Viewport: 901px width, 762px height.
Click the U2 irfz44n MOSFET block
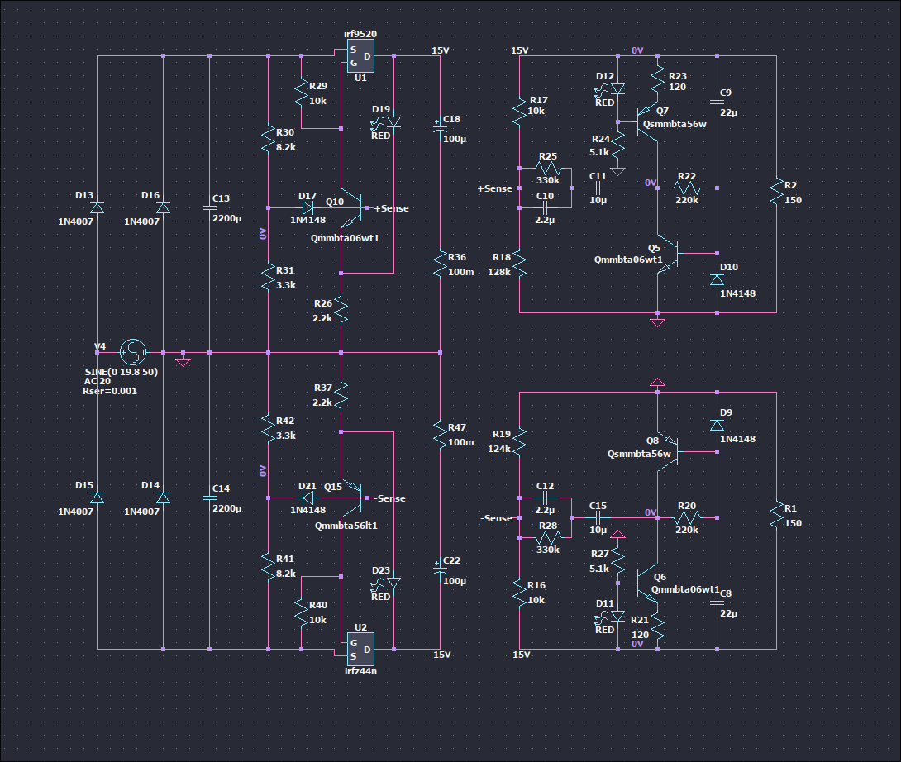tap(360, 649)
